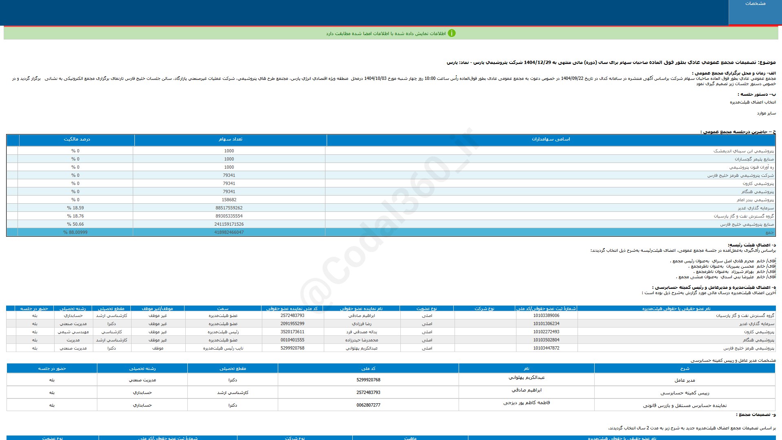Image resolution: width=782 pixels, height=440 pixels.
Task: Click share count 241159171526 cell
Action: pyautogui.click(x=229, y=224)
